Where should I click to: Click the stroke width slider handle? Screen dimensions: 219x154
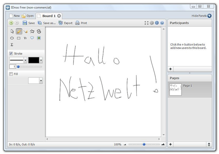(18, 67)
